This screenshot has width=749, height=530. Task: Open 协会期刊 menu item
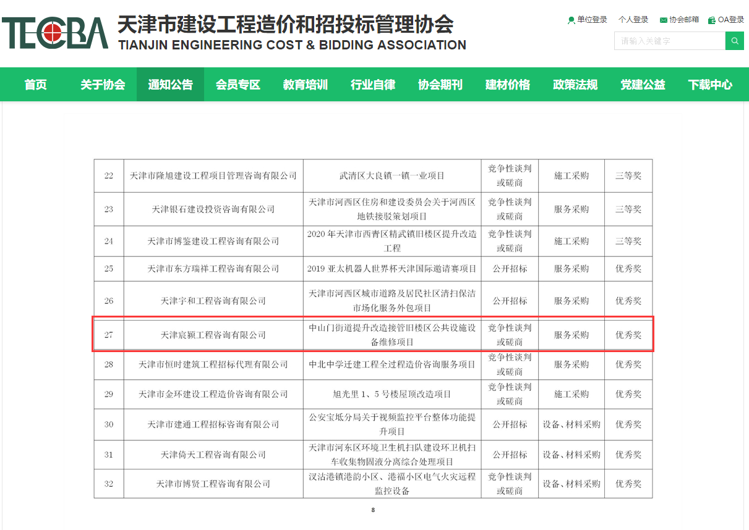click(440, 85)
